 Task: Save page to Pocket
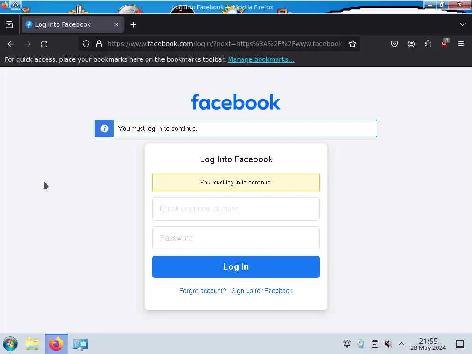(x=395, y=44)
